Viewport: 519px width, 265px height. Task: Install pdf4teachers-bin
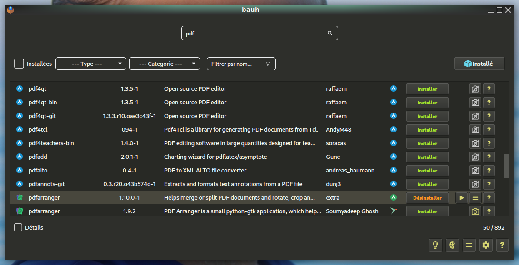click(427, 143)
